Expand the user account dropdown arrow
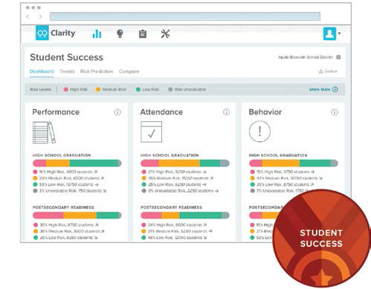The width and height of the screenshot is (371, 289). click(x=339, y=33)
